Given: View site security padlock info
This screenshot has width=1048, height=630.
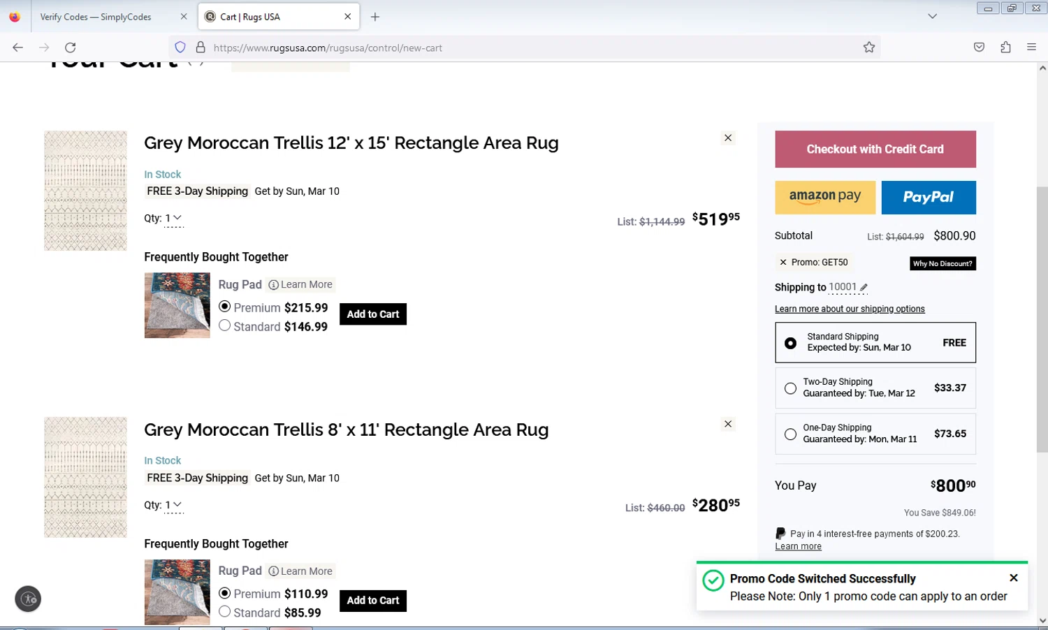Looking at the screenshot, I should (x=201, y=47).
